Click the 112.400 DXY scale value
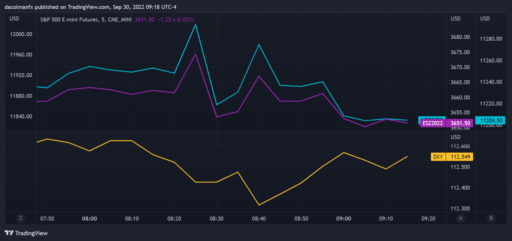This screenshot has width=512, height=241. click(460, 188)
